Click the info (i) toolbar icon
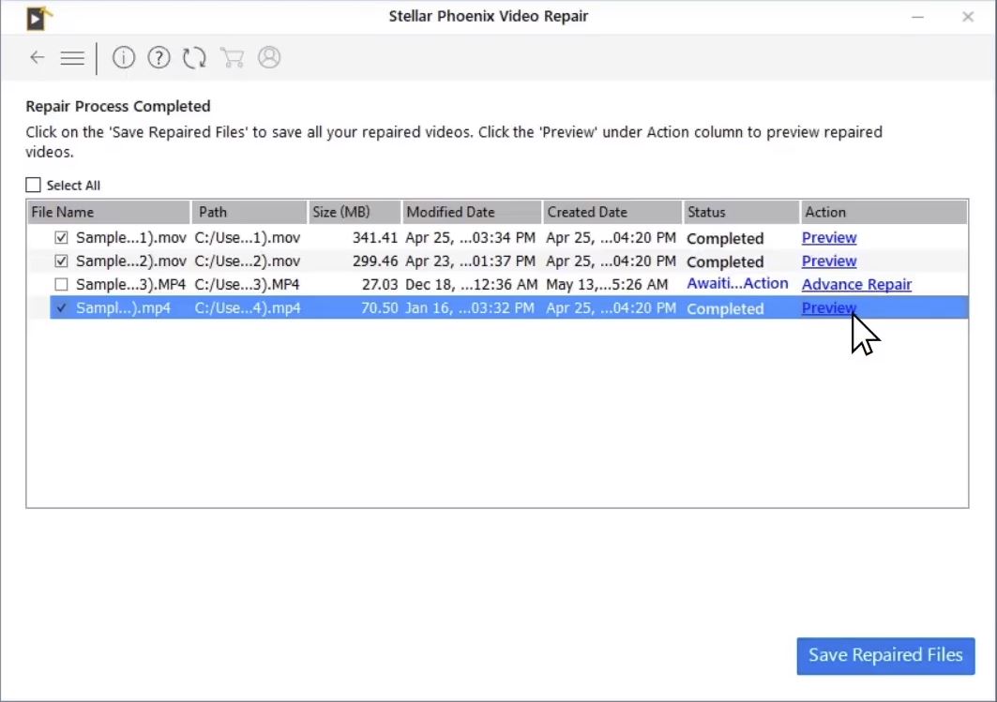 [x=124, y=58]
